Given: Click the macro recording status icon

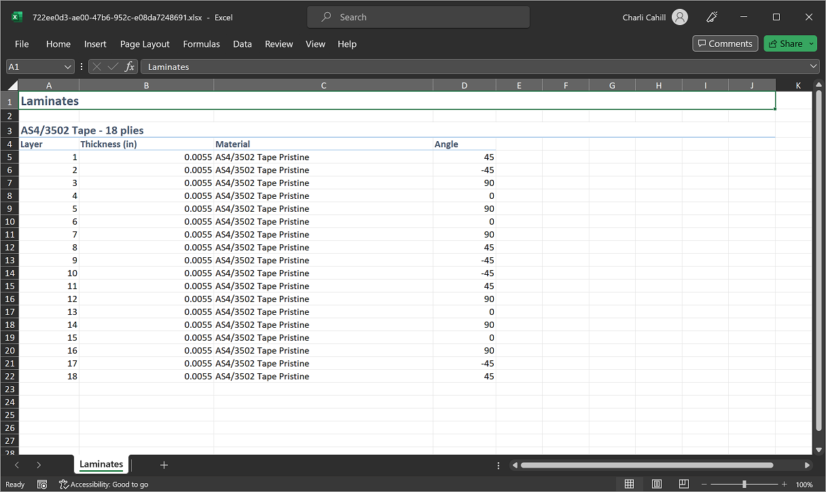Looking at the screenshot, I should pyautogui.click(x=42, y=485).
